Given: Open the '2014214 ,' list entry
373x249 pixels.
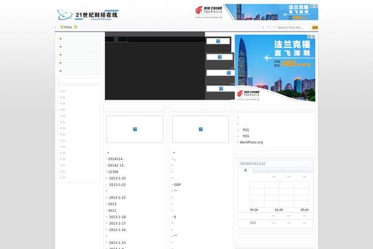Looking at the screenshot, I should [x=116, y=159].
